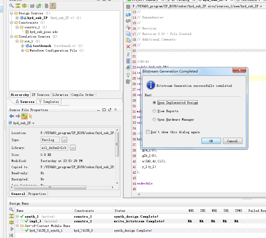Viewport: 266px width, 238px height.
Task: Collapse the Simulation Sources tree node
Action: (x=11, y=37)
